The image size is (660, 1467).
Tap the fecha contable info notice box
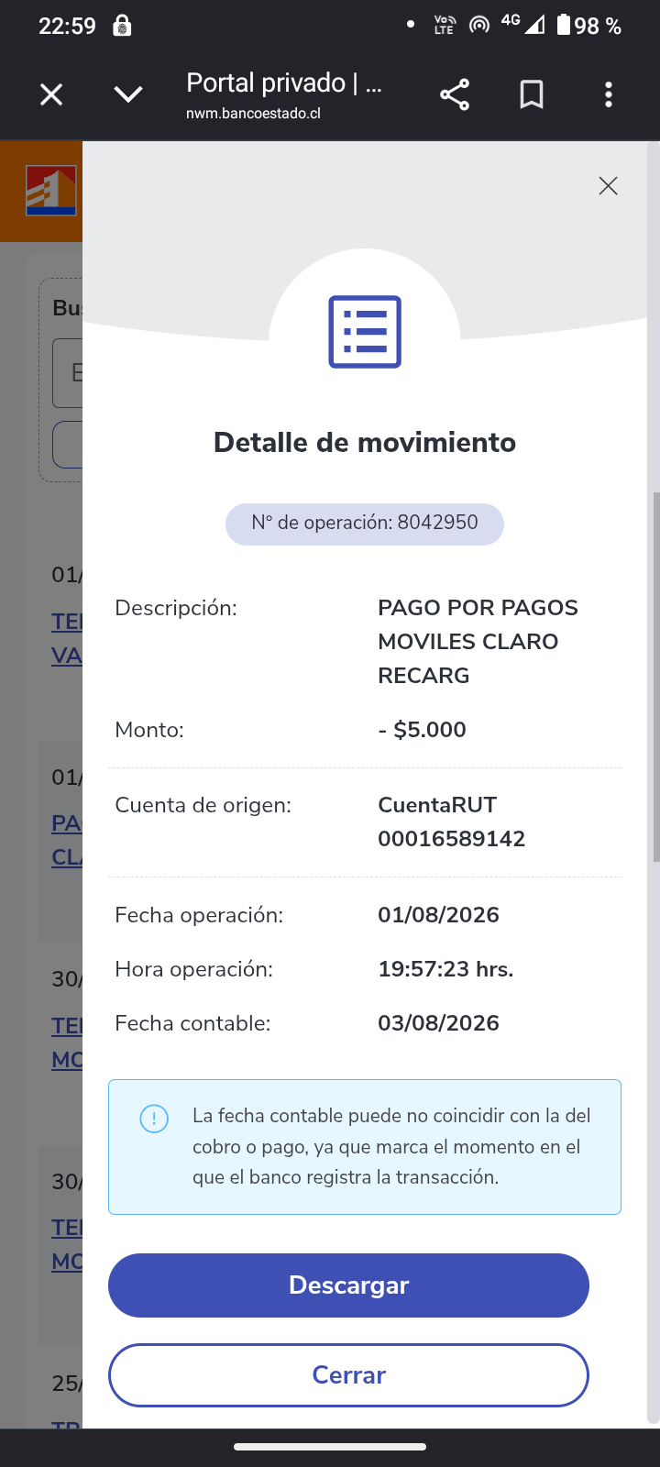pos(365,1147)
